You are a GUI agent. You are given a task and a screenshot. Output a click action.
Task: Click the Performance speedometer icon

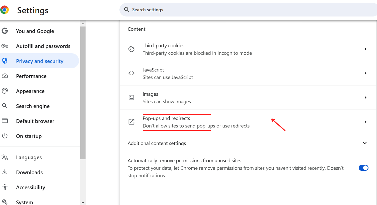pyautogui.click(x=5, y=76)
